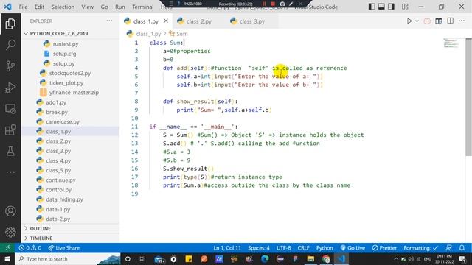
Task: Click Ln 1, Col 11 to go to line
Action: pyautogui.click(x=227, y=248)
